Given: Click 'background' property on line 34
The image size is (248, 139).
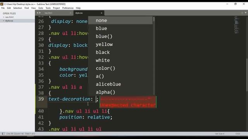Looking at the screenshot, I should click(73, 69).
